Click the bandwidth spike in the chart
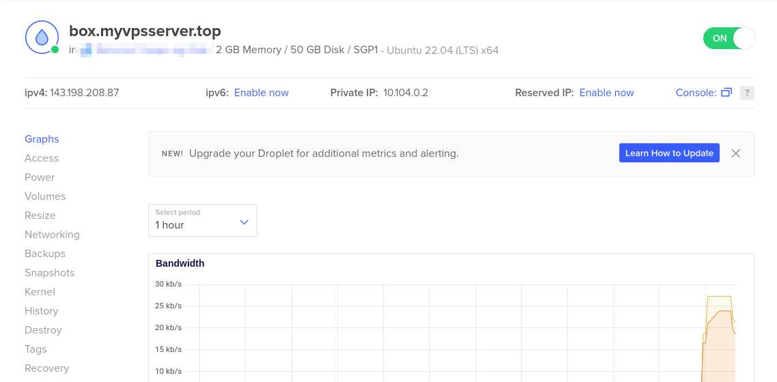Image resolution: width=777 pixels, height=382 pixels. pyautogui.click(x=719, y=339)
